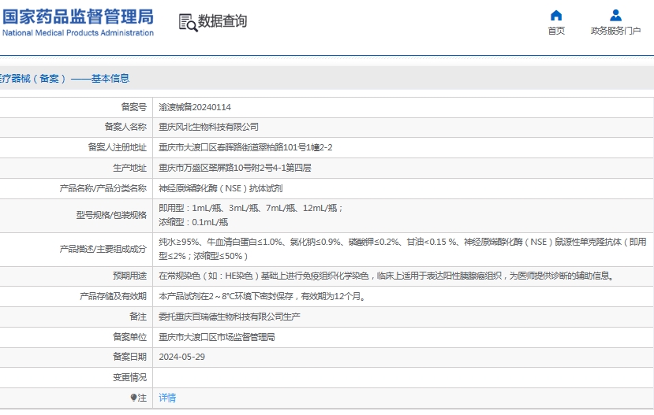
Task: Click the 数据查询 search document icon
Action: click(188, 23)
